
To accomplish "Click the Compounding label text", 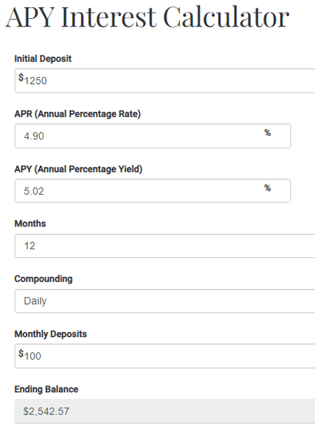I will pos(43,279).
